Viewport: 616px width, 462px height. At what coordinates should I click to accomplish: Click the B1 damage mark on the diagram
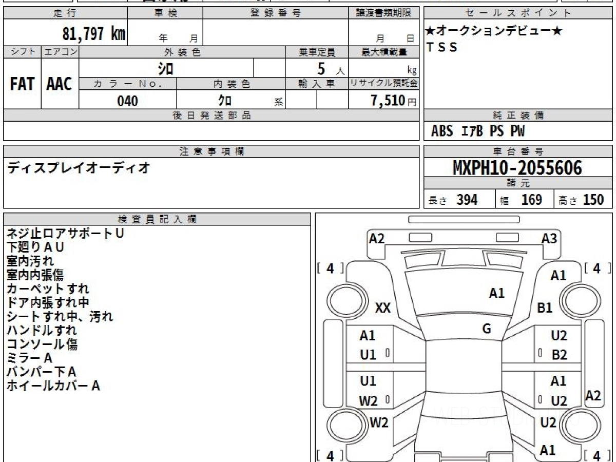[x=544, y=308]
